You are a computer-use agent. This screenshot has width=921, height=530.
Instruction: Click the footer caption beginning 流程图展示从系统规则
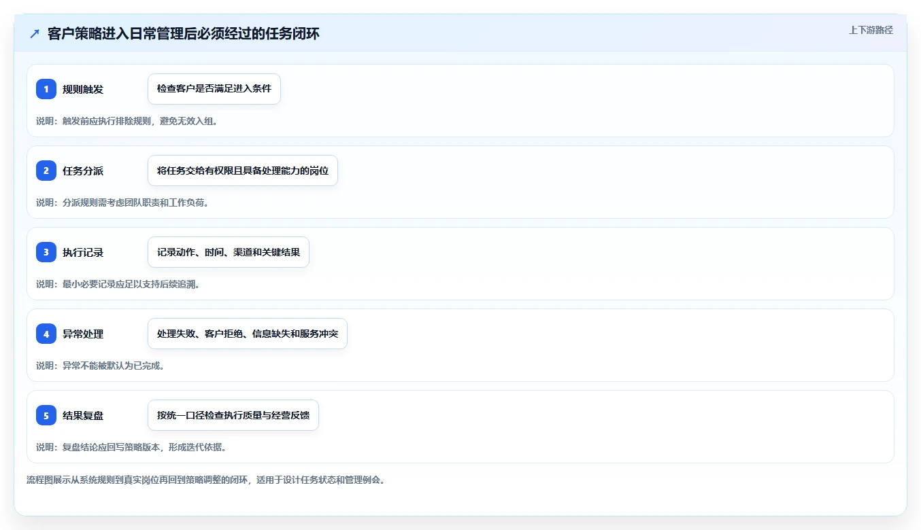(x=206, y=480)
